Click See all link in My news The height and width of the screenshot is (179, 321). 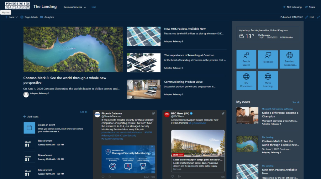(296, 102)
